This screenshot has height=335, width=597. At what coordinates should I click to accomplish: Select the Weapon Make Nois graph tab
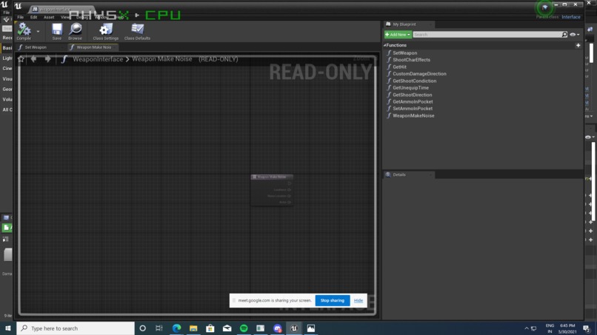coord(93,47)
